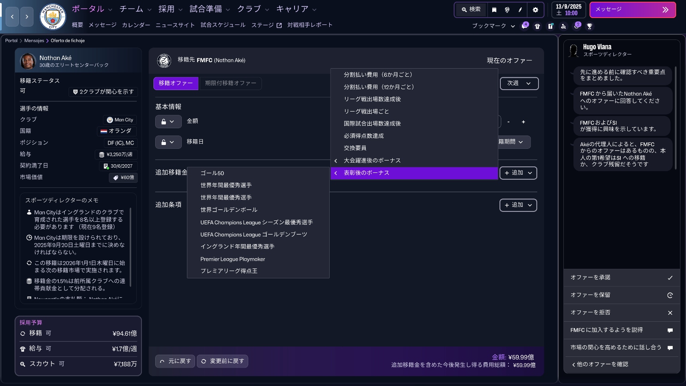Click オファーを承諾 button
Image resolution: width=686 pixels, height=386 pixels.
621,277
